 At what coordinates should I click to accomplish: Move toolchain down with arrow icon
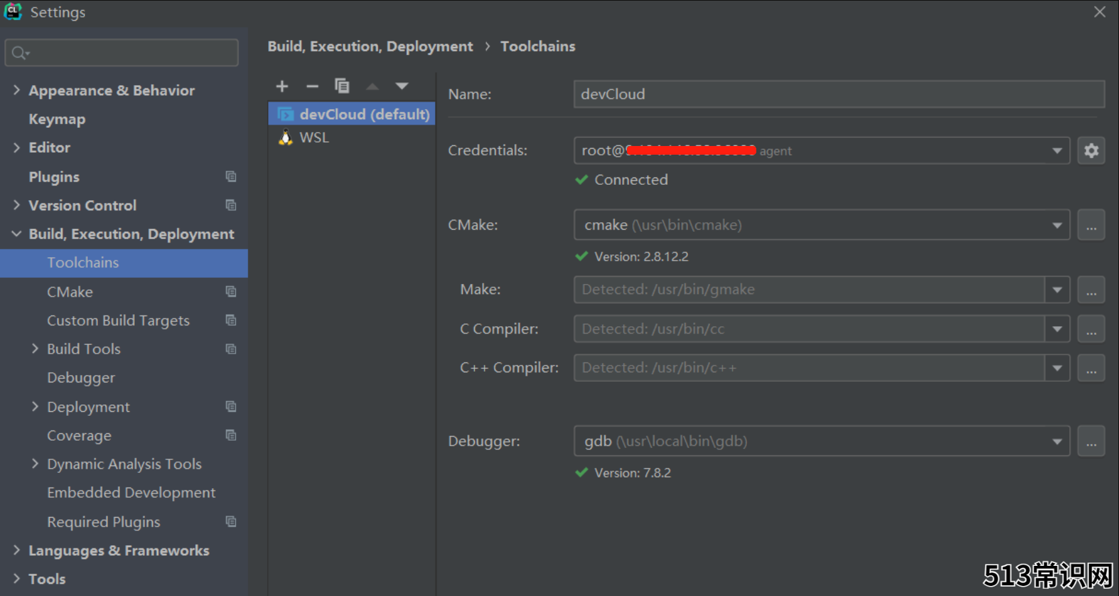tap(402, 86)
